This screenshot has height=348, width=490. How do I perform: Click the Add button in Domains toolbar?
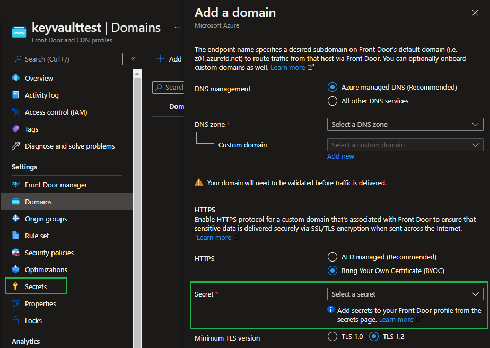pyautogui.click(x=169, y=59)
